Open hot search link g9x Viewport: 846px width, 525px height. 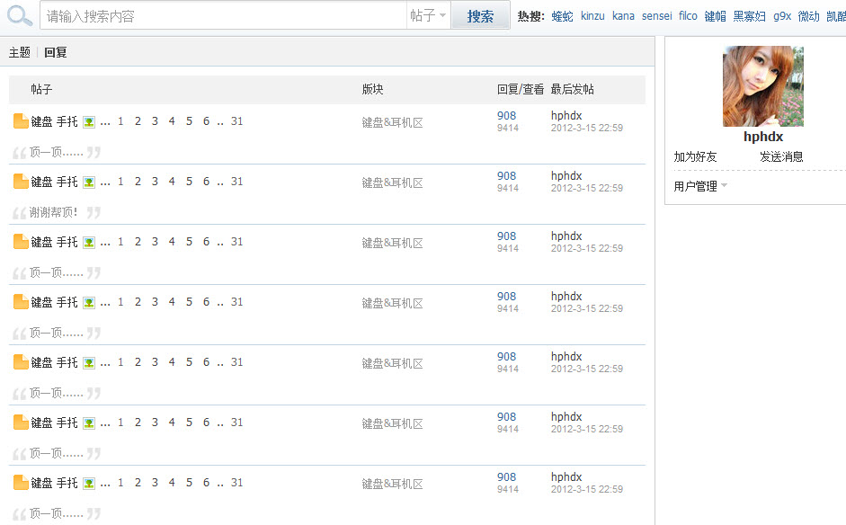coord(782,16)
